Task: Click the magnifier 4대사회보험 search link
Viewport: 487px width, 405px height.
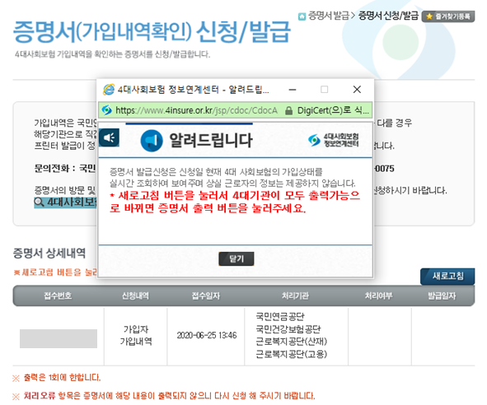Action: [x=65, y=202]
